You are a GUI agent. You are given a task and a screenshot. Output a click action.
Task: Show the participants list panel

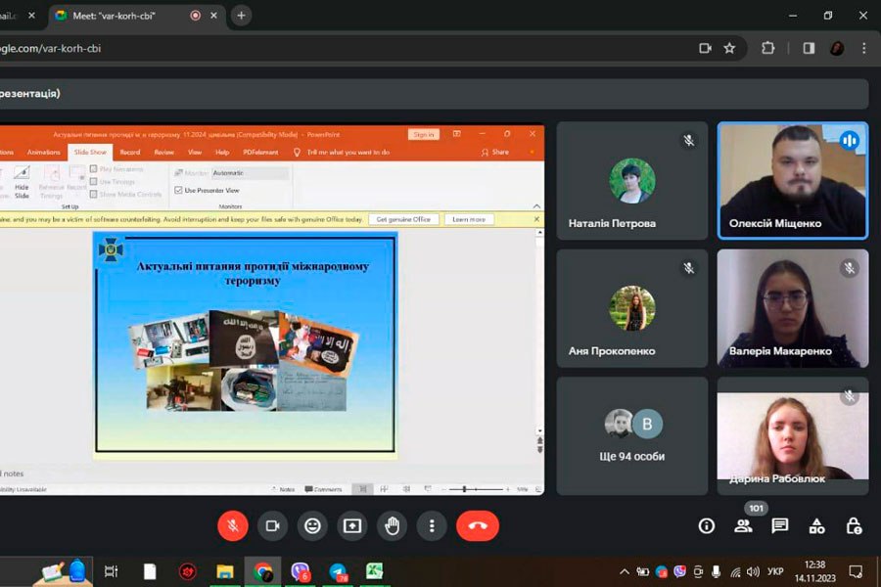point(743,525)
